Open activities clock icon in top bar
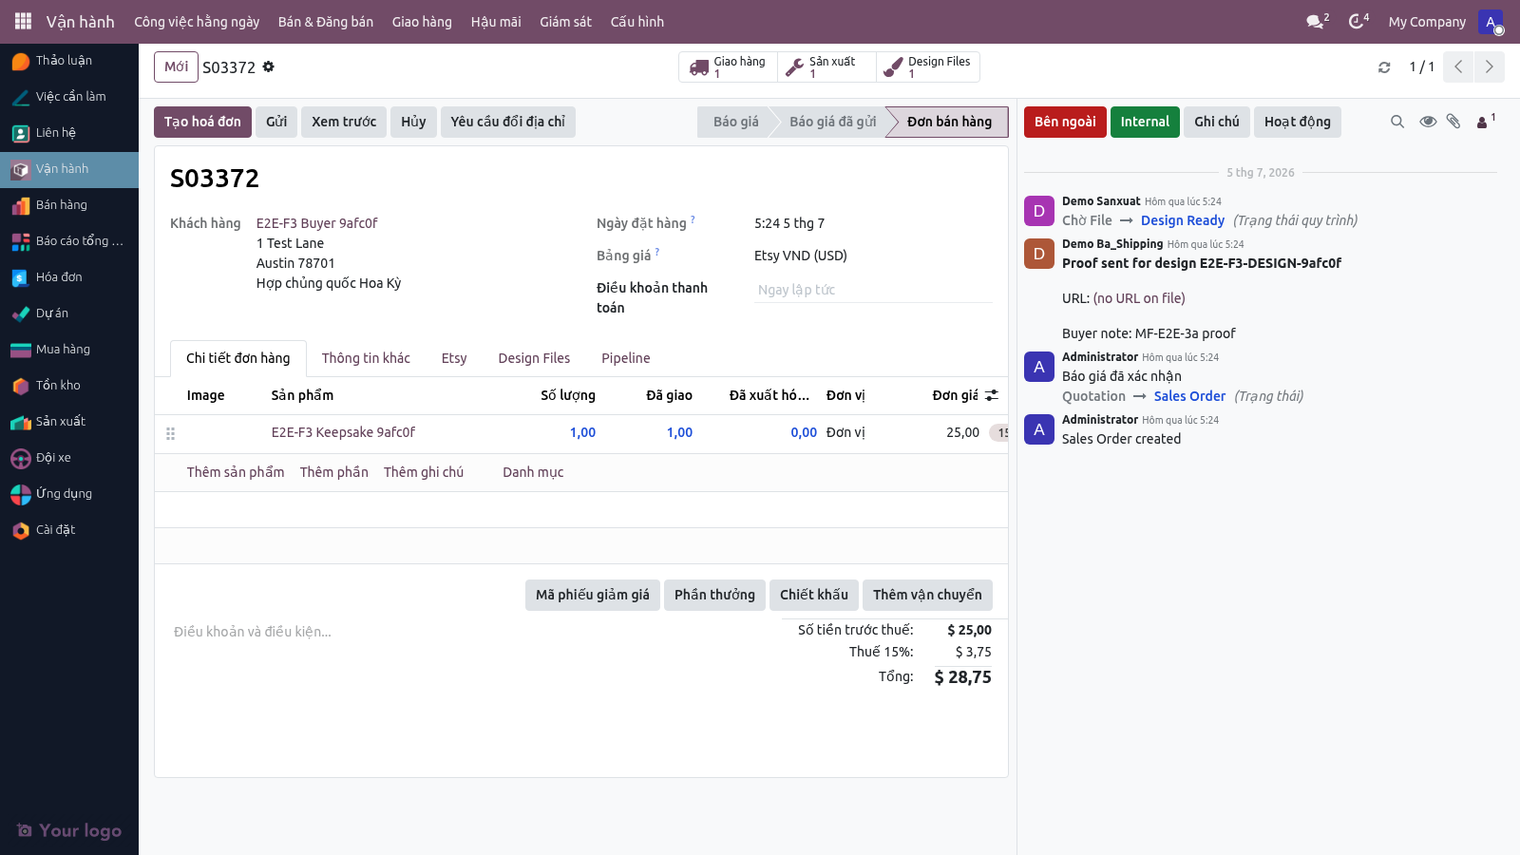The width and height of the screenshot is (1520, 855). [x=1358, y=21]
